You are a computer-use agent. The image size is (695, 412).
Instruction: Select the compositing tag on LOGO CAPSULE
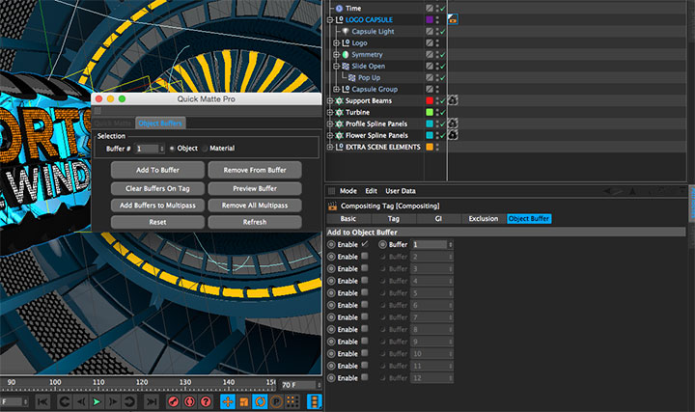click(452, 18)
